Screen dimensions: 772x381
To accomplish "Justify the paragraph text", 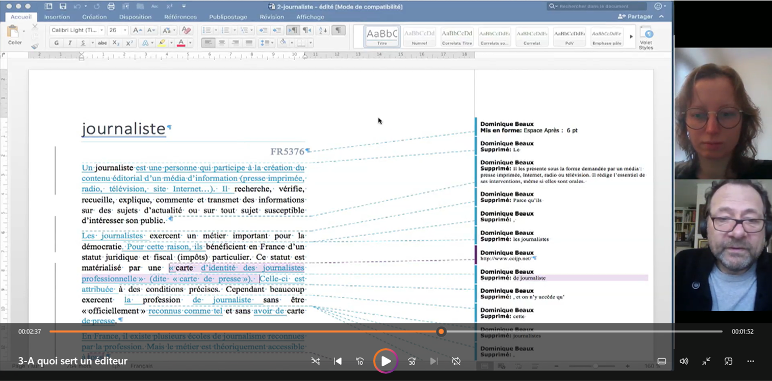I will 249,43.
